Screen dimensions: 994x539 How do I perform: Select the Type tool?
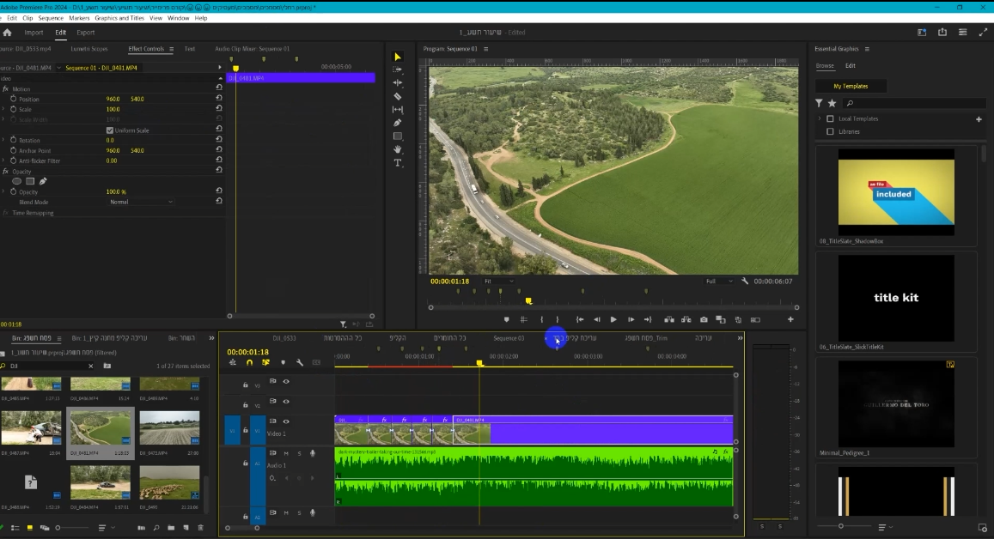point(398,163)
